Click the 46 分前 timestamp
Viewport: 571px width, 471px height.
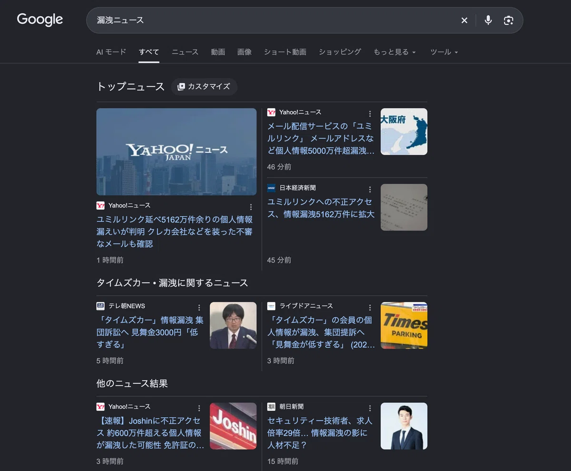click(x=279, y=167)
